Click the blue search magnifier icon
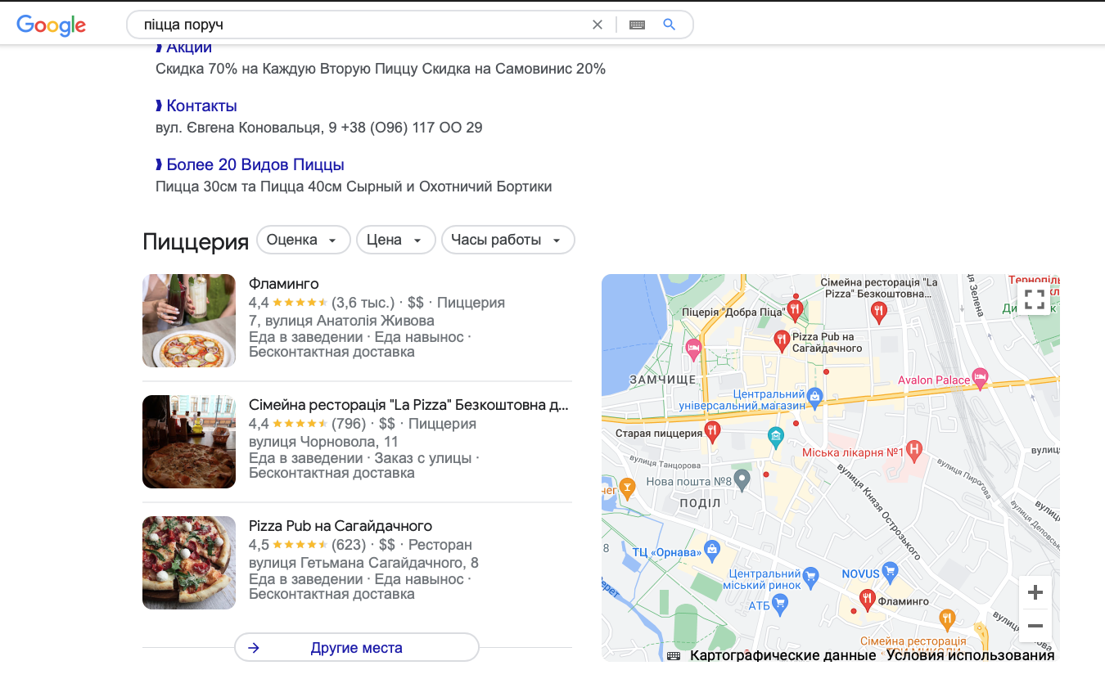This screenshot has height=679, width=1105. [x=669, y=25]
